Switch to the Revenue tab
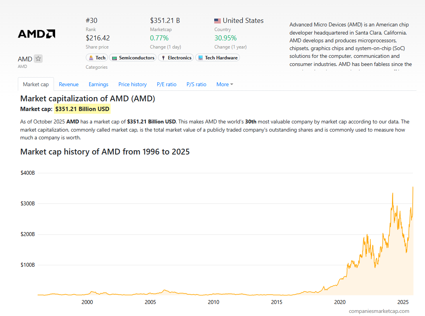 tap(69, 84)
